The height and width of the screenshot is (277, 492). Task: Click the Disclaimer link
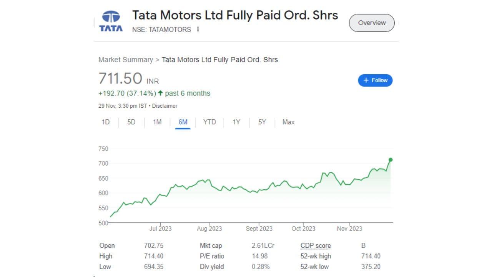(x=165, y=106)
